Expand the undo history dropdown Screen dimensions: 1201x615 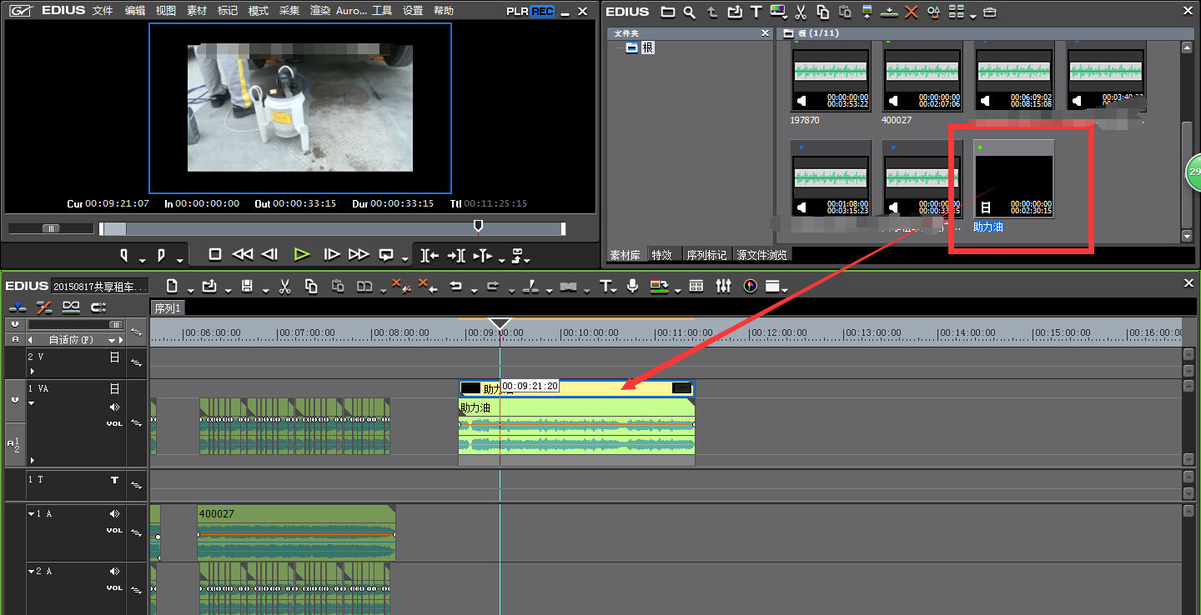(x=473, y=290)
